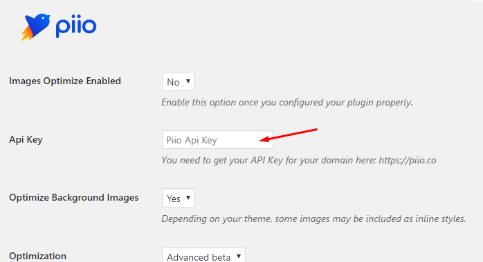483x262 pixels.
Task: Click the Api Key field label
Action: (26, 139)
